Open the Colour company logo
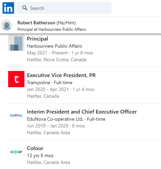 click(16, 152)
